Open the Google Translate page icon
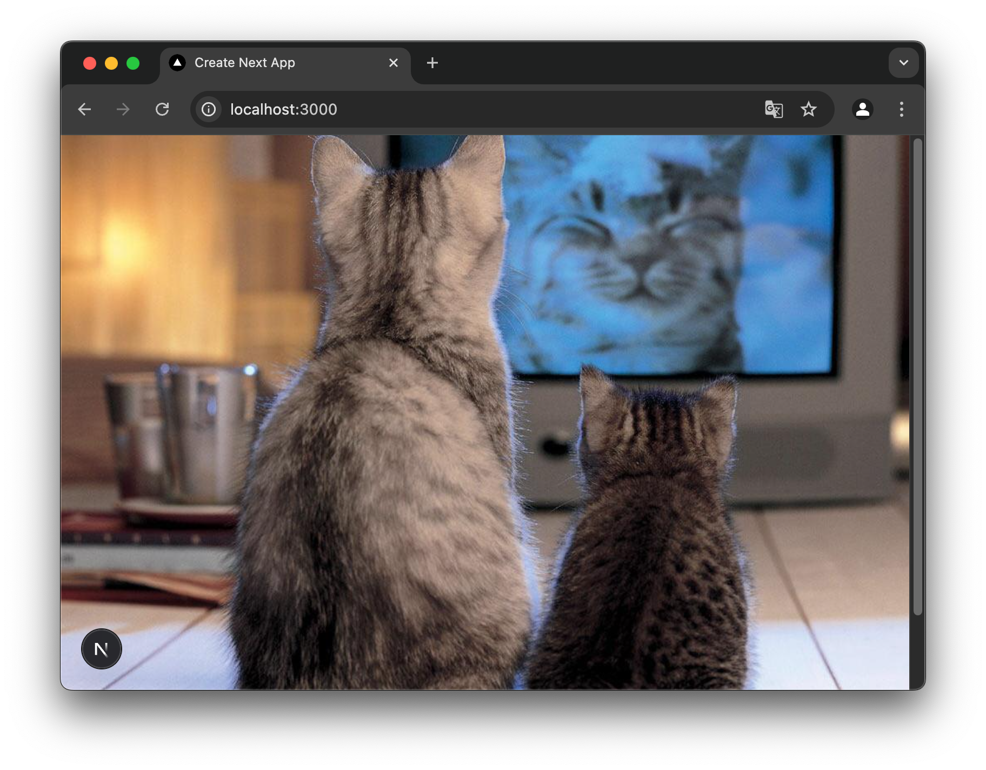The width and height of the screenshot is (986, 770). pos(773,109)
